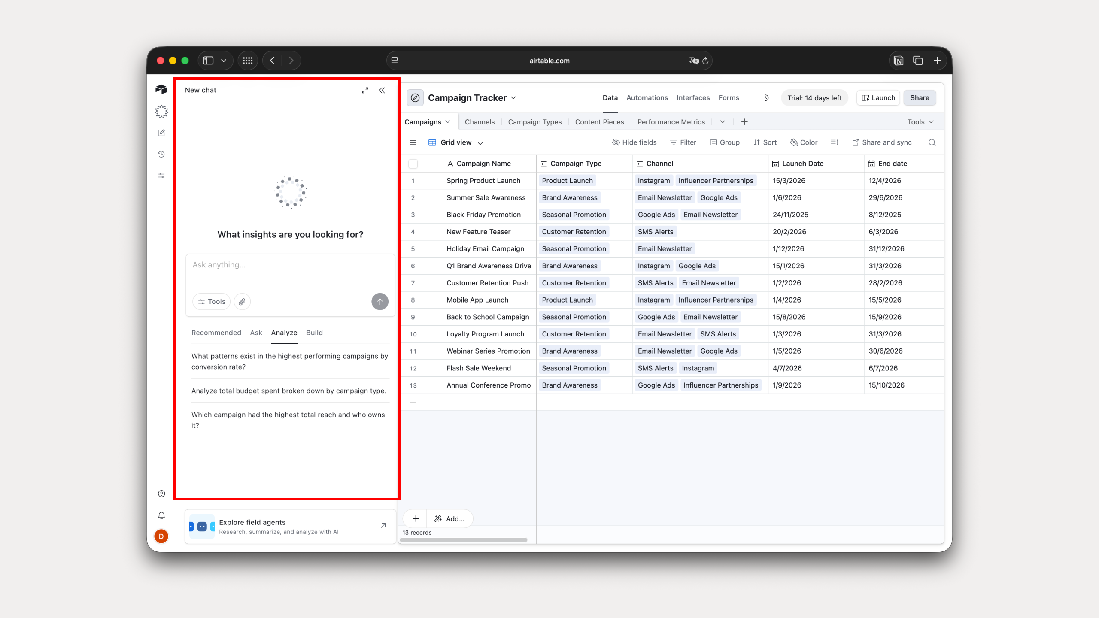
Task: Open chat history icon in sidebar
Action: click(161, 154)
